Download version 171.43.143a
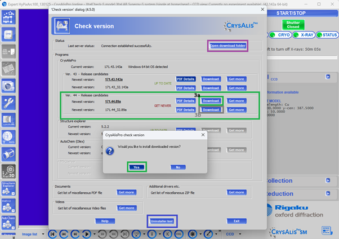 click(x=211, y=79)
